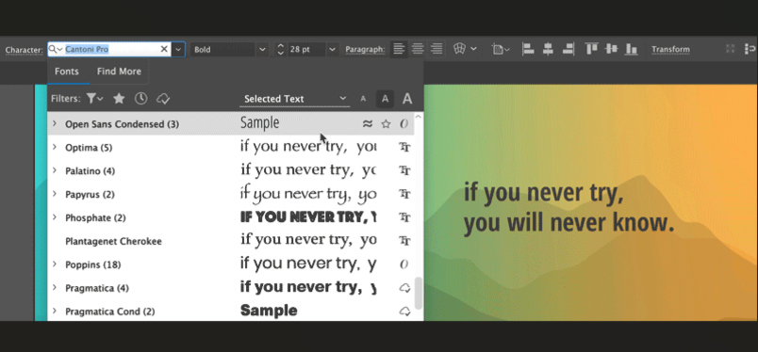This screenshot has width=758, height=352.
Task: Select the largest sample text size
Action: pos(407,99)
